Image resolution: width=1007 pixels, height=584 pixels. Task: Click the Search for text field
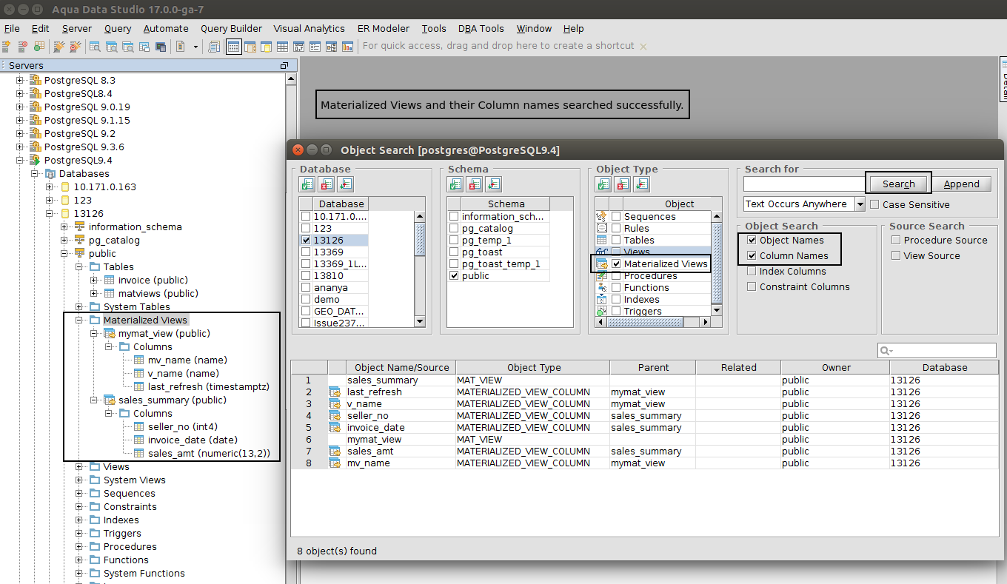(x=804, y=184)
